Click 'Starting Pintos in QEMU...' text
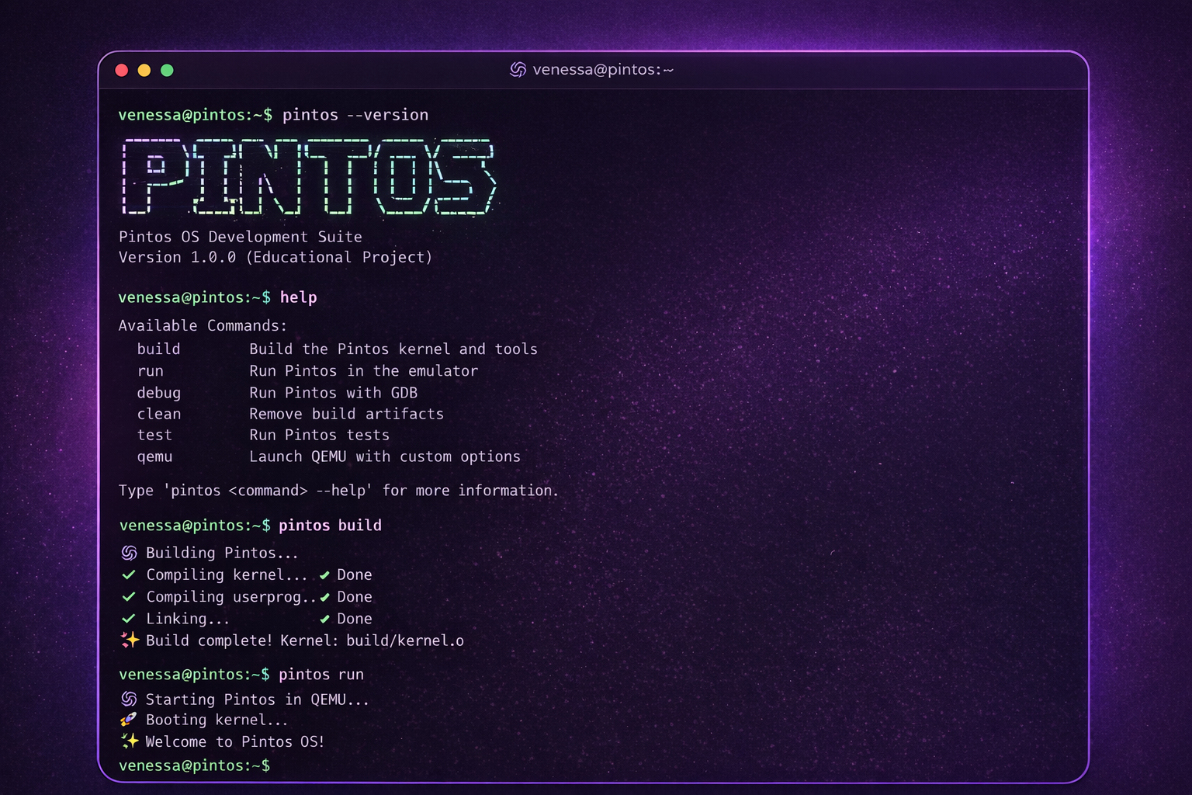 pyautogui.click(x=258, y=700)
